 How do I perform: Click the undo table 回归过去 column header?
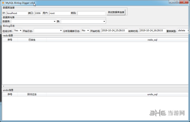[x=32, y=94]
